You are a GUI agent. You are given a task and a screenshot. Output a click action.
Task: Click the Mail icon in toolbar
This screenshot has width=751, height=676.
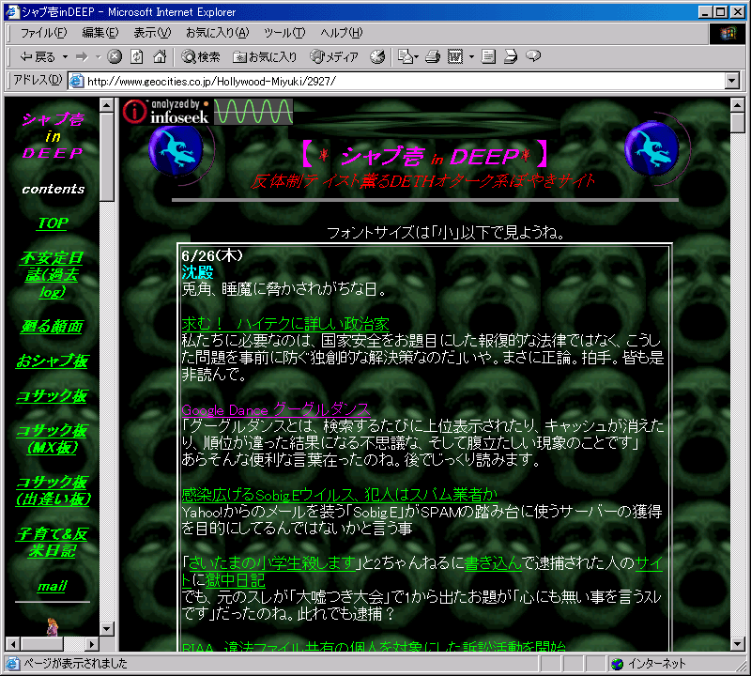407,57
